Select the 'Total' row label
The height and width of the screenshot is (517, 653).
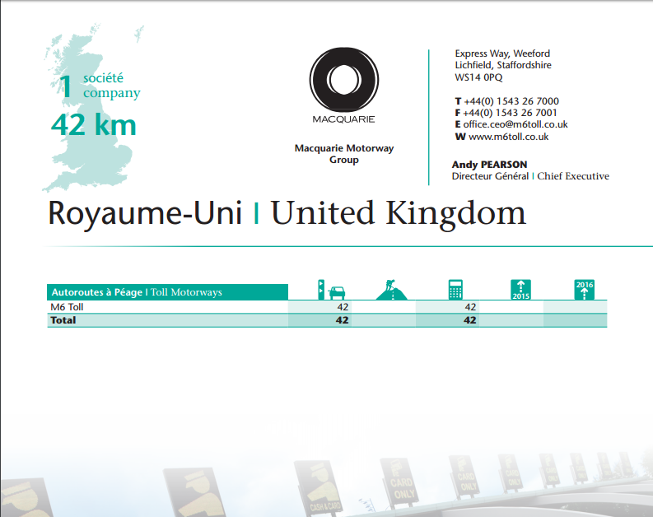[x=63, y=320]
